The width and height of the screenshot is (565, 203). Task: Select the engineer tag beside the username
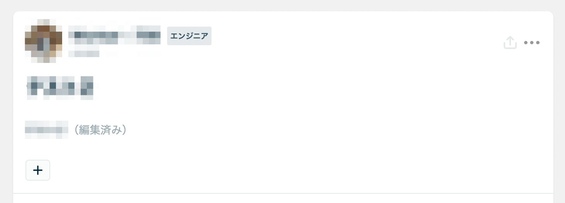pyautogui.click(x=189, y=36)
